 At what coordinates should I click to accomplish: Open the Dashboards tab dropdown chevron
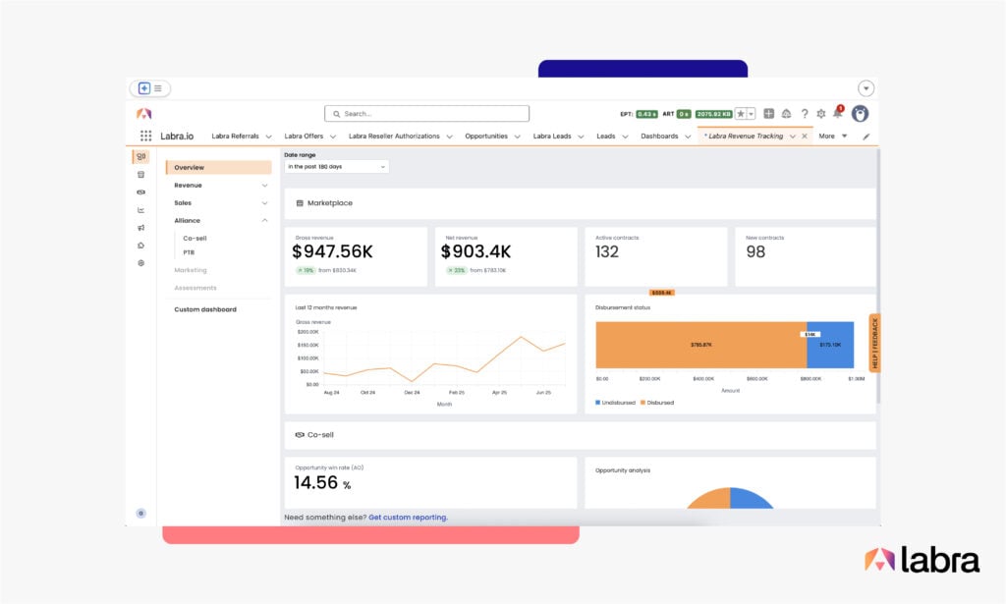click(x=688, y=137)
